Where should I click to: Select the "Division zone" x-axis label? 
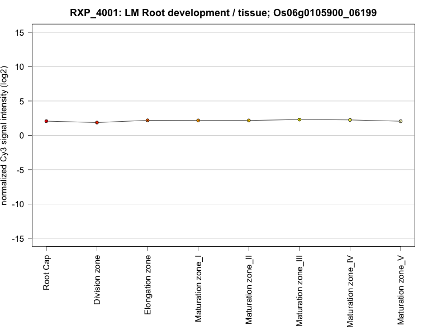97,281
